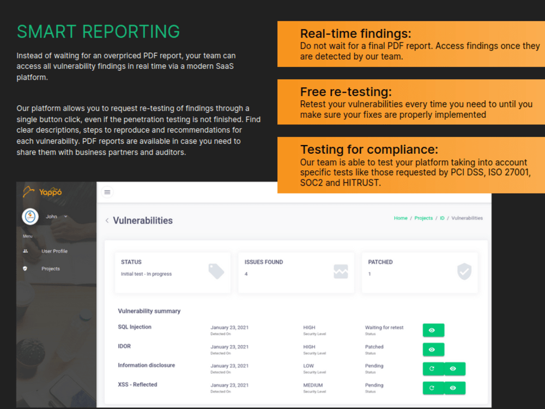Screen dimensions: 545x409
Task: Follow the Home breadcrumb link
Action: point(401,218)
